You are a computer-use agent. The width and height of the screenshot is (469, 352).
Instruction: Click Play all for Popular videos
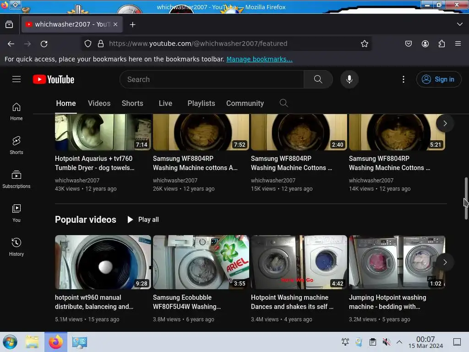click(x=143, y=220)
